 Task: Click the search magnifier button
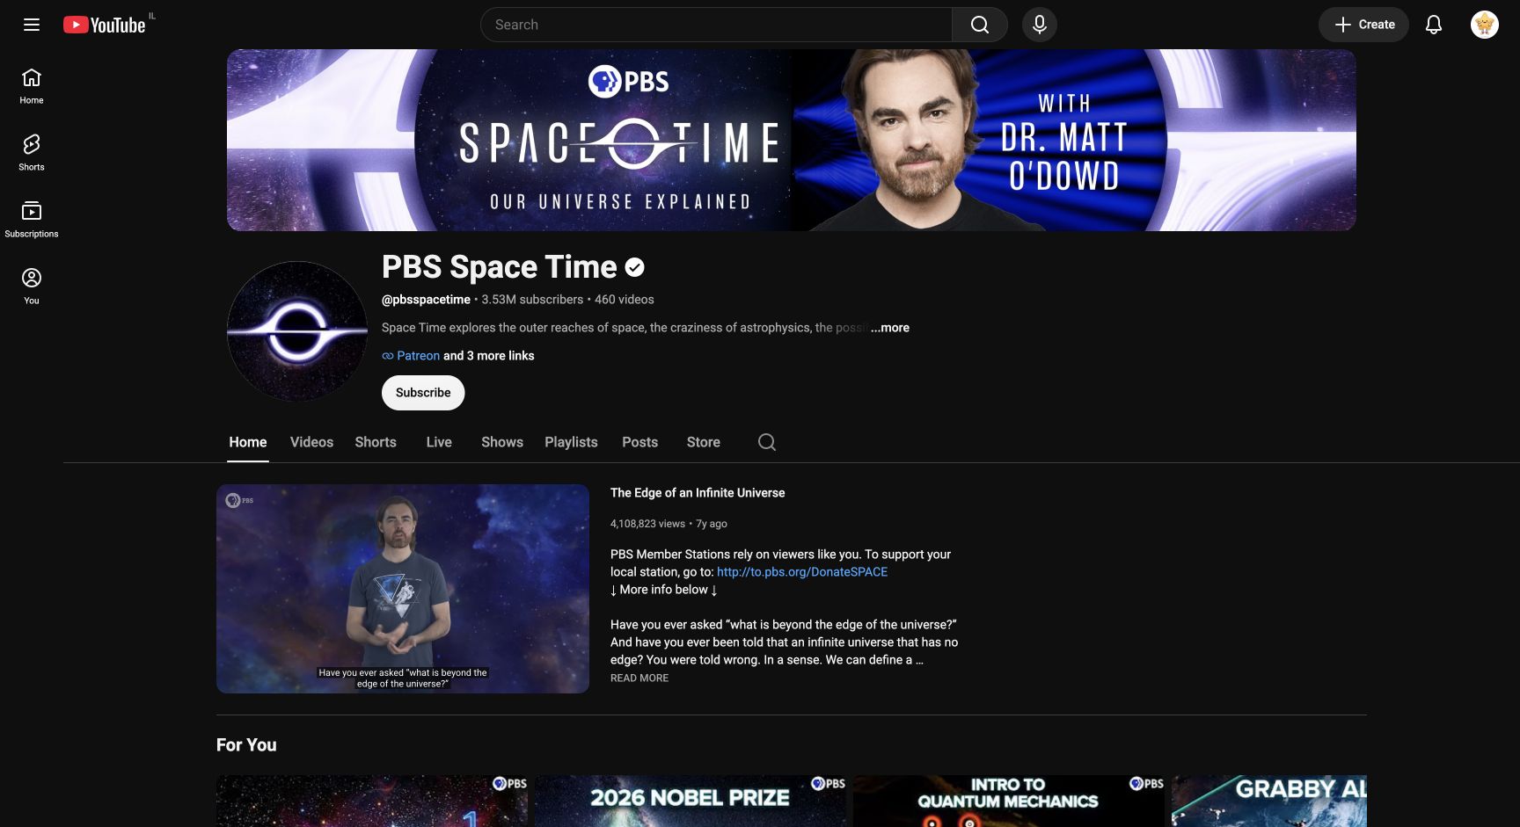(979, 25)
